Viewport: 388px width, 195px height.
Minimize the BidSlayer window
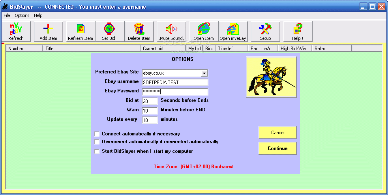[x=363, y=7]
